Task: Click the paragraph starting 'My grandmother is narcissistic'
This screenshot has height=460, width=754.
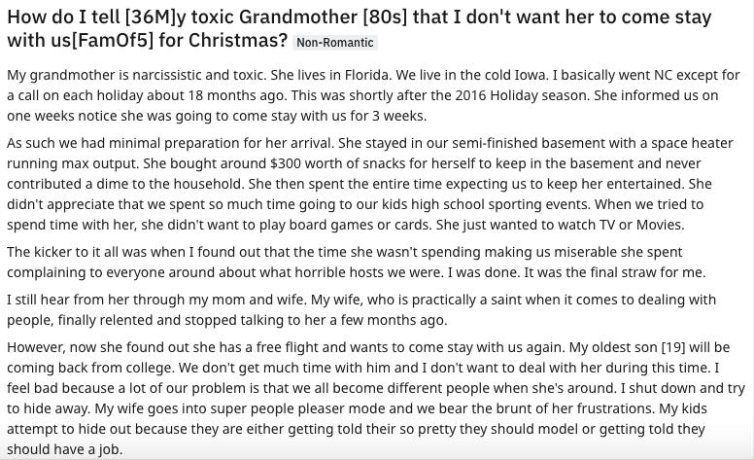Action: pos(373,95)
